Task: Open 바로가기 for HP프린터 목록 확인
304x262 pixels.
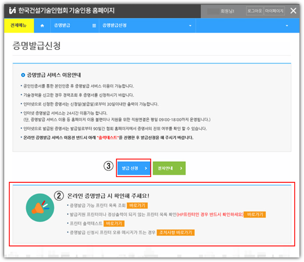Action: point(255,214)
